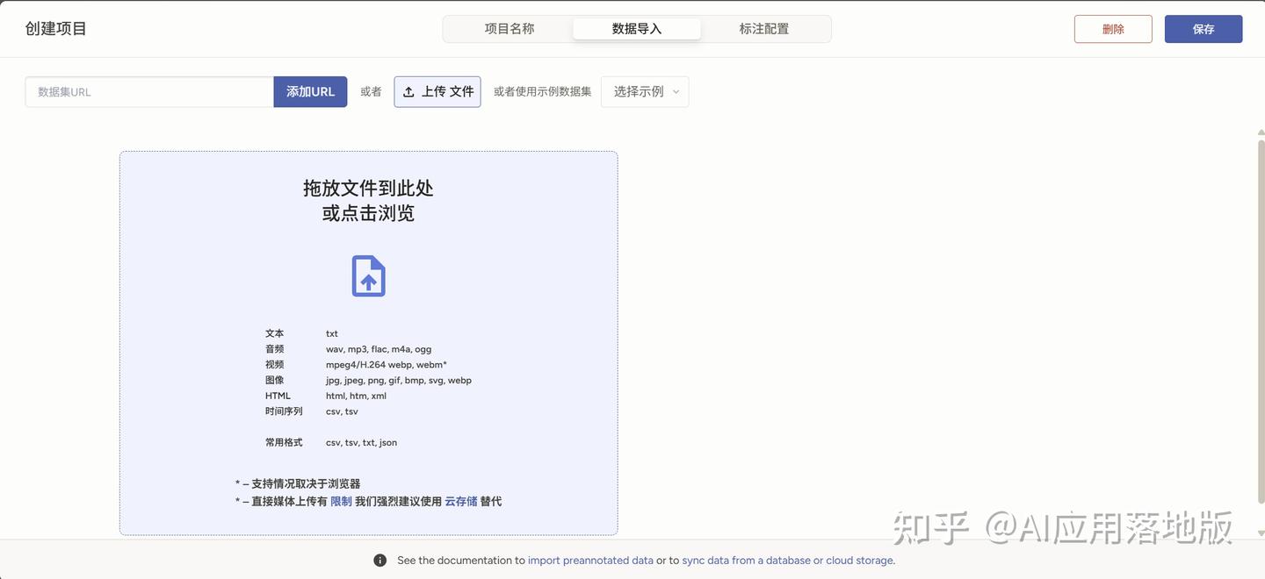Switch to the 项目名称 tab
Viewport: 1265px width, 579px height.
[510, 29]
